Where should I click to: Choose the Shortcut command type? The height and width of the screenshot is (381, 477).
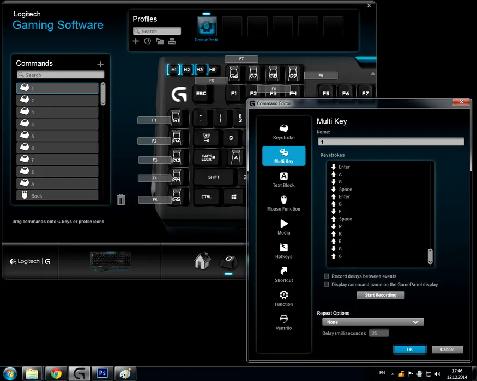click(x=283, y=274)
